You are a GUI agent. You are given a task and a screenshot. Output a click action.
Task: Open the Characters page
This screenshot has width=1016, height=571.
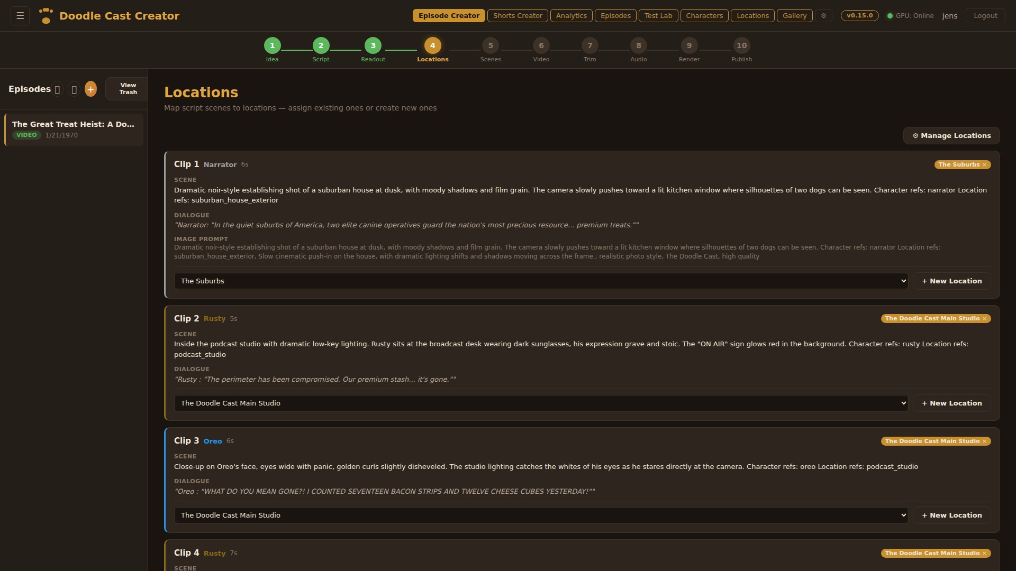704,15
